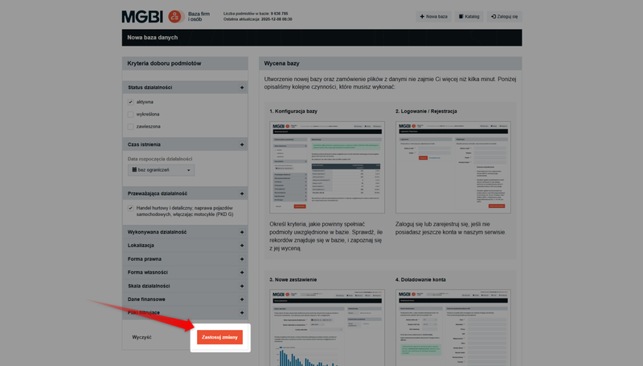Click plus icon on Czas istnienia header

pos(241,144)
